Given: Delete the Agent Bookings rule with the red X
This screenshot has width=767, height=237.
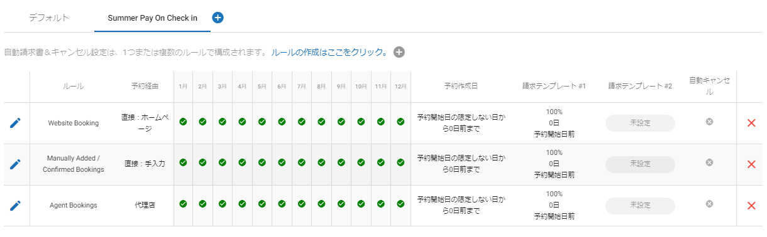Looking at the screenshot, I should coord(751,206).
